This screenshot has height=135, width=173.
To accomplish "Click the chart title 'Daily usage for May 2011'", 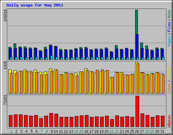I will pos(35,5).
